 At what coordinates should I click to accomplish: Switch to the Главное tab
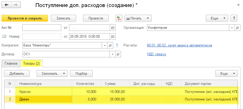pos(11,63)
